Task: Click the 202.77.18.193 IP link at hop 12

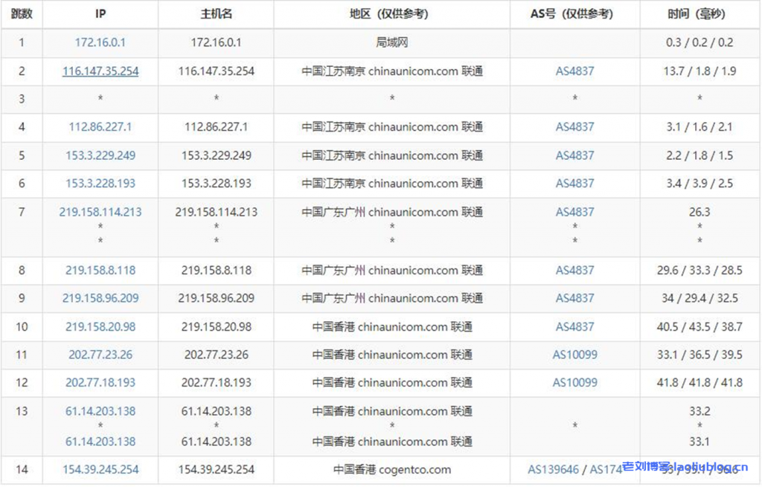Action: [x=100, y=383]
